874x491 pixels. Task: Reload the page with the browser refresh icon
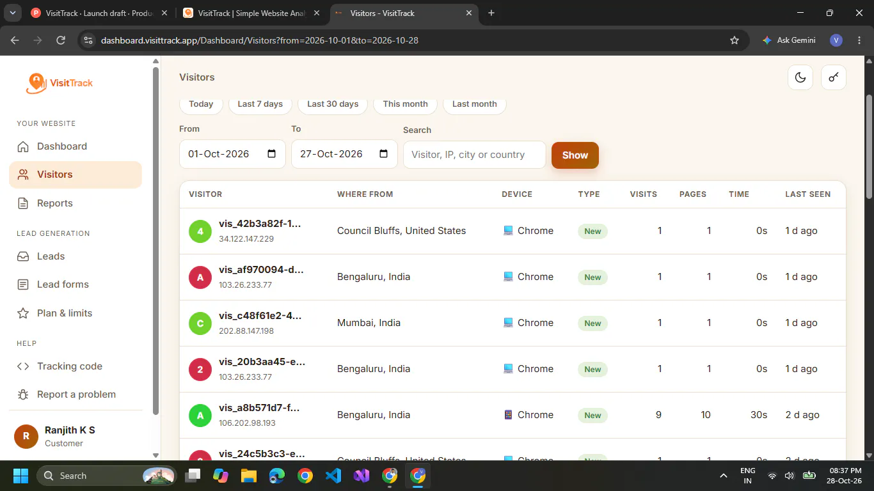click(x=61, y=40)
